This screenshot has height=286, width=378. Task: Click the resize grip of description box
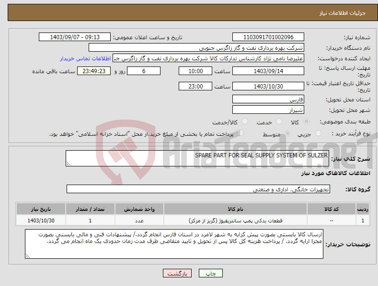(x=69, y=164)
